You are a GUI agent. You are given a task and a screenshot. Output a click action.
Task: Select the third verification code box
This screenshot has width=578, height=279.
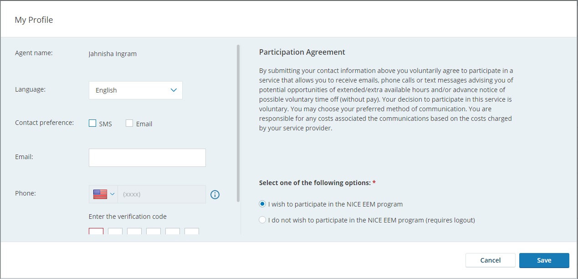[x=134, y=231]
